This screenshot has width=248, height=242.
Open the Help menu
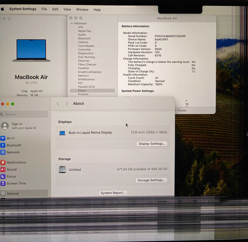click(x=97, y=10)
